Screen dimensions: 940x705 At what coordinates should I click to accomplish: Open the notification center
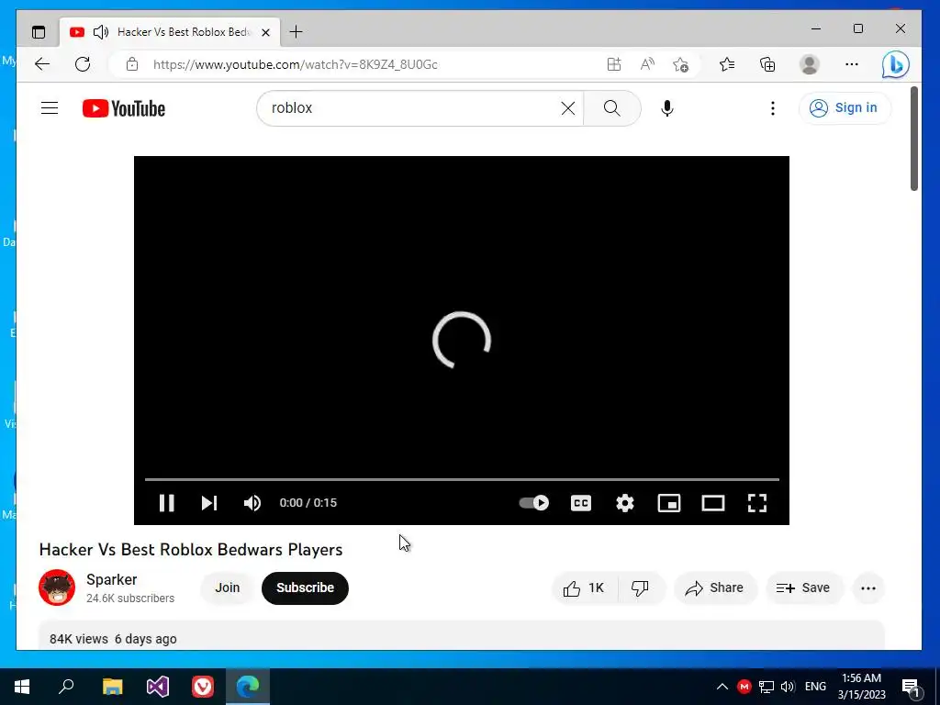coord(912,687)
